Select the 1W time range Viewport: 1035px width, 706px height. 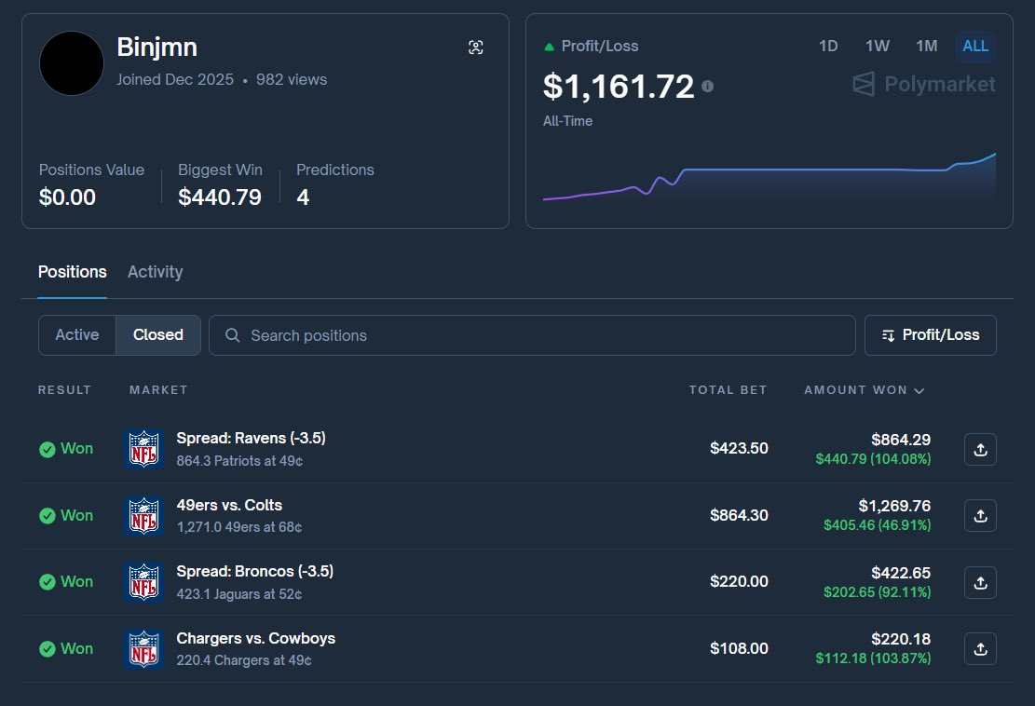(878, 47)
